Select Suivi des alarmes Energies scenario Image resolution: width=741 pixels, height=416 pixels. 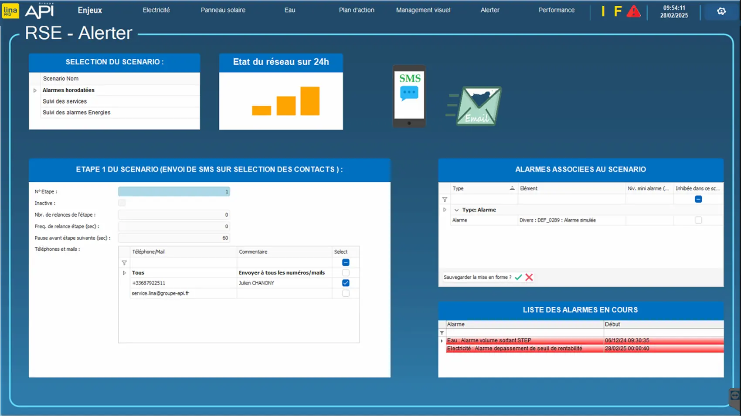pos(76,113)
